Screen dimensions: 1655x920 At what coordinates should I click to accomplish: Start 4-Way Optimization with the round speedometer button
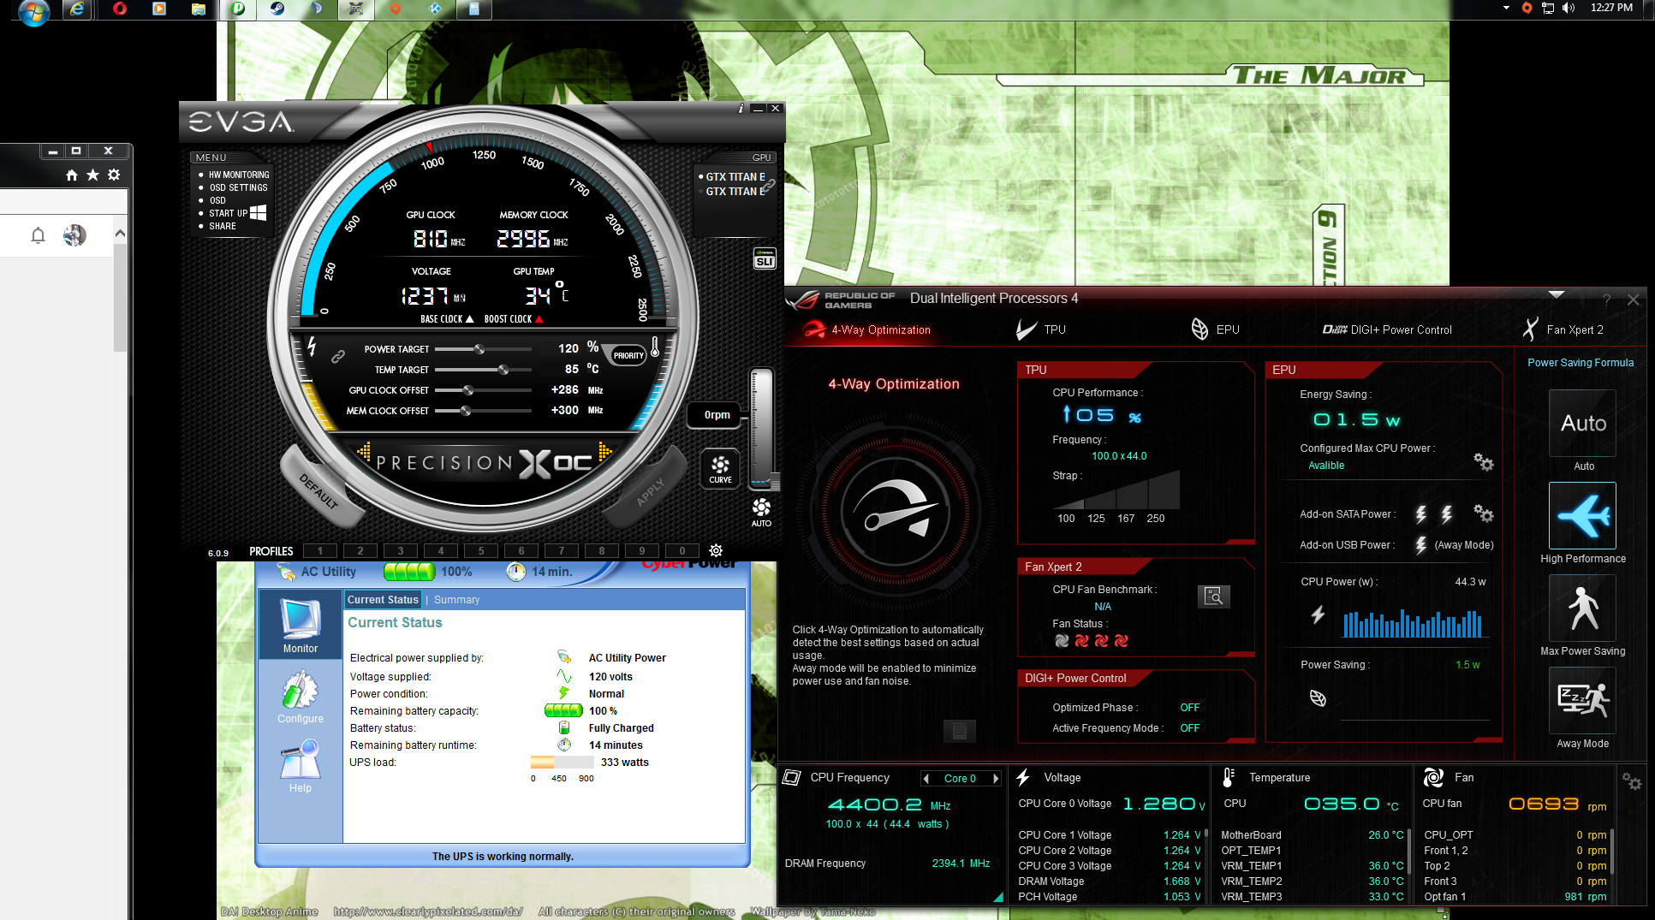coord(896,511)
